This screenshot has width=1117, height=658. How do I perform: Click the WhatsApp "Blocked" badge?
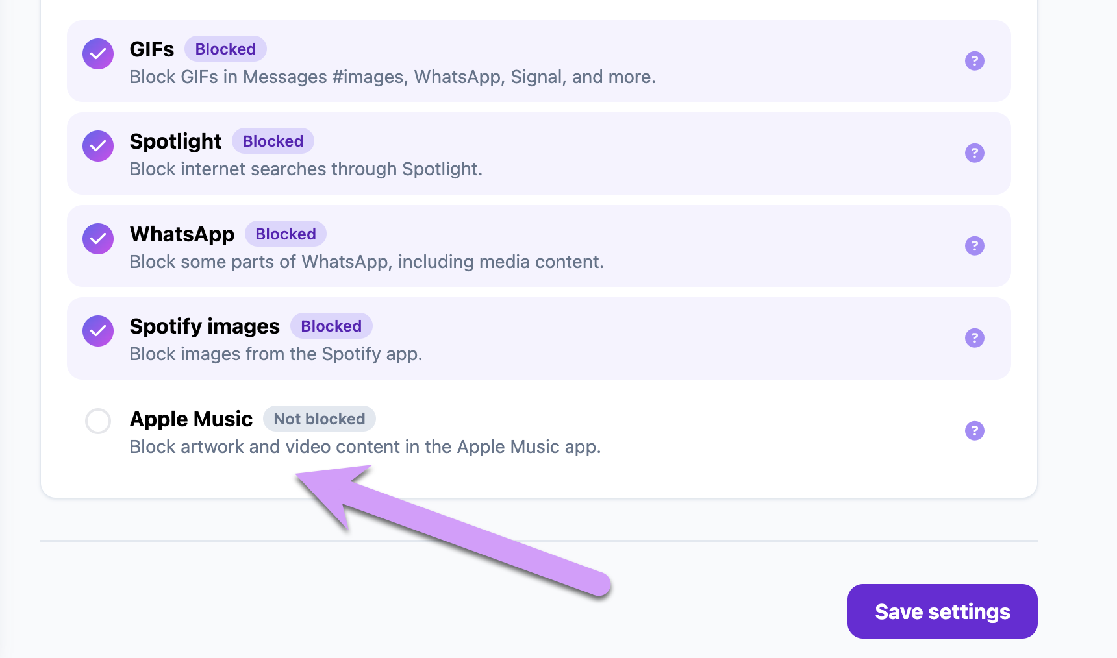click(285, 234)
